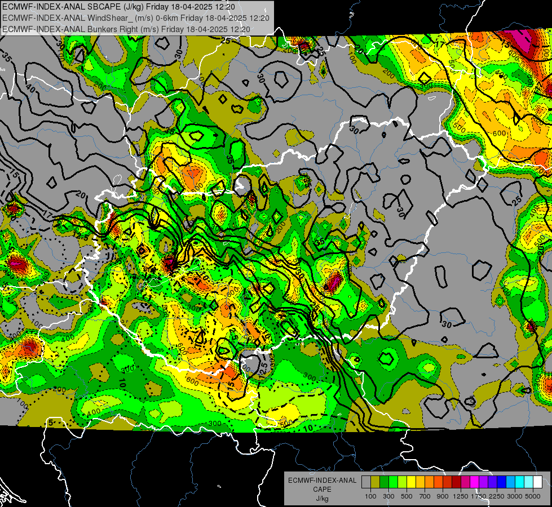This screenshot has width=552, height=507.
Task: Select the legend value 5000
Action: 533,496
